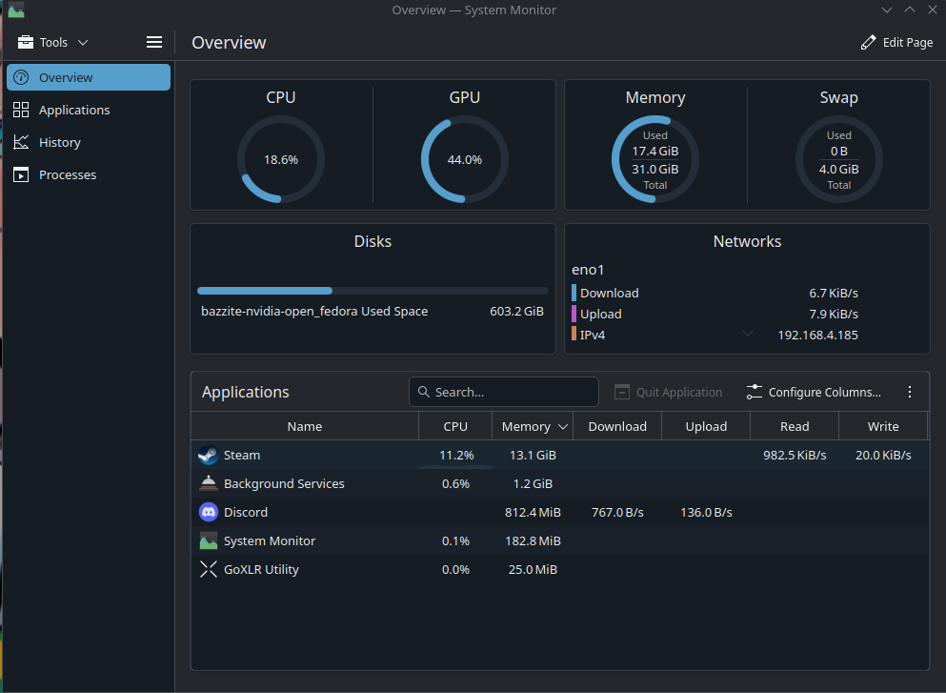
Task: Expand the chevron beside IPv4 address
Action: (748, 333)
